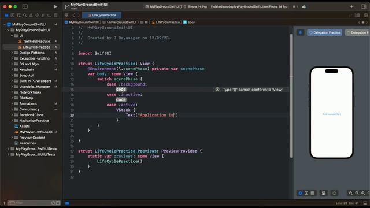
Task: Expand the Soap Api folder
Action: 12,75
